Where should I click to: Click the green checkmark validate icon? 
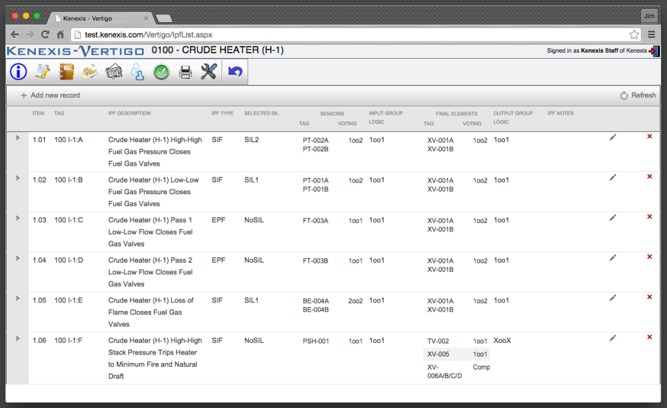(x=162, y=72)
